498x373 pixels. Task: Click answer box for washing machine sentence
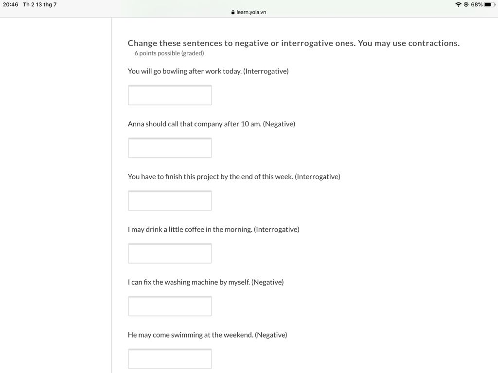[x=170, y=306]
